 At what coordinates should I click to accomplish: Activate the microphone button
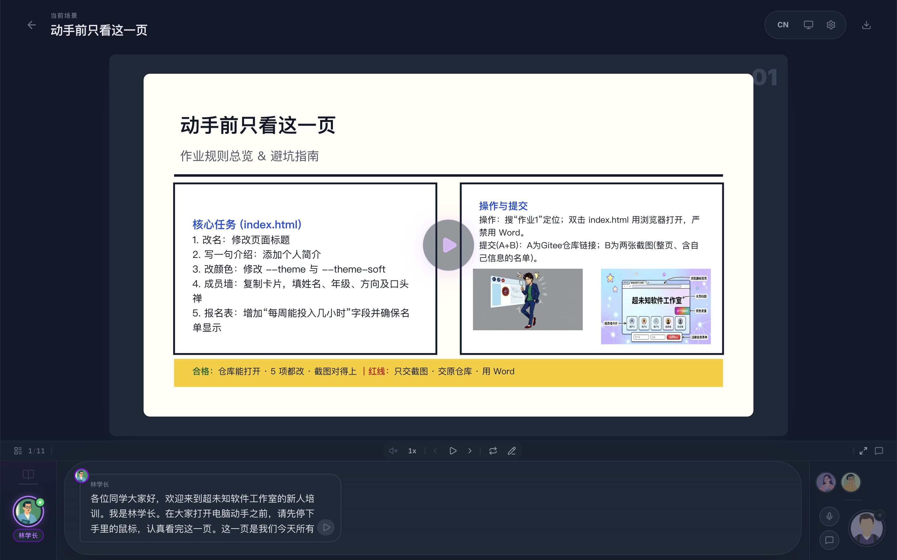tap(829, 516)
